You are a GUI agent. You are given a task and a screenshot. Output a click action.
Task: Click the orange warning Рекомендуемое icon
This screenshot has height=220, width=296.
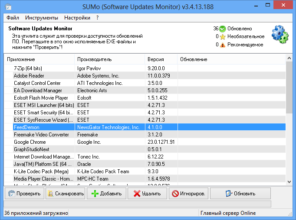click(223, 45)
